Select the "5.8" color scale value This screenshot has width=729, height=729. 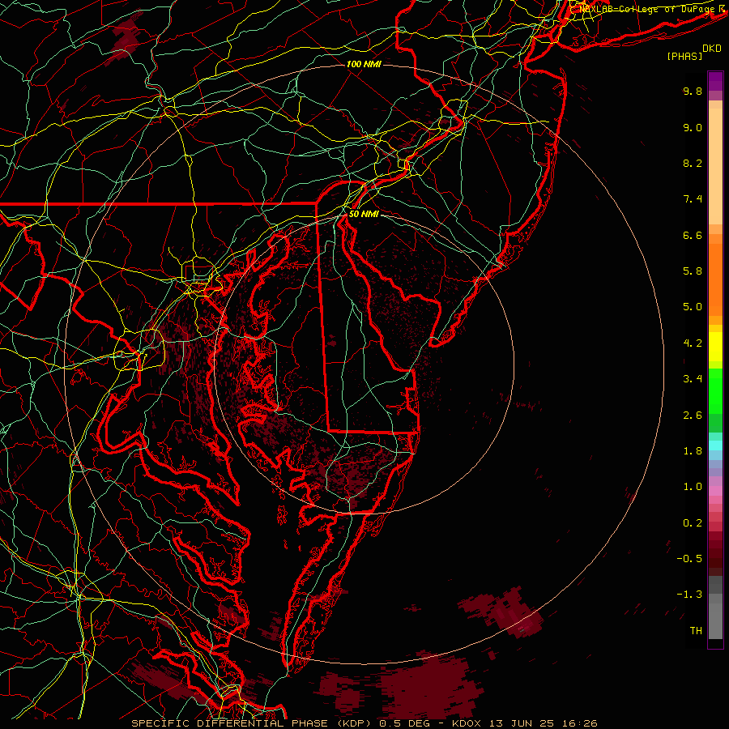point(693,271)
